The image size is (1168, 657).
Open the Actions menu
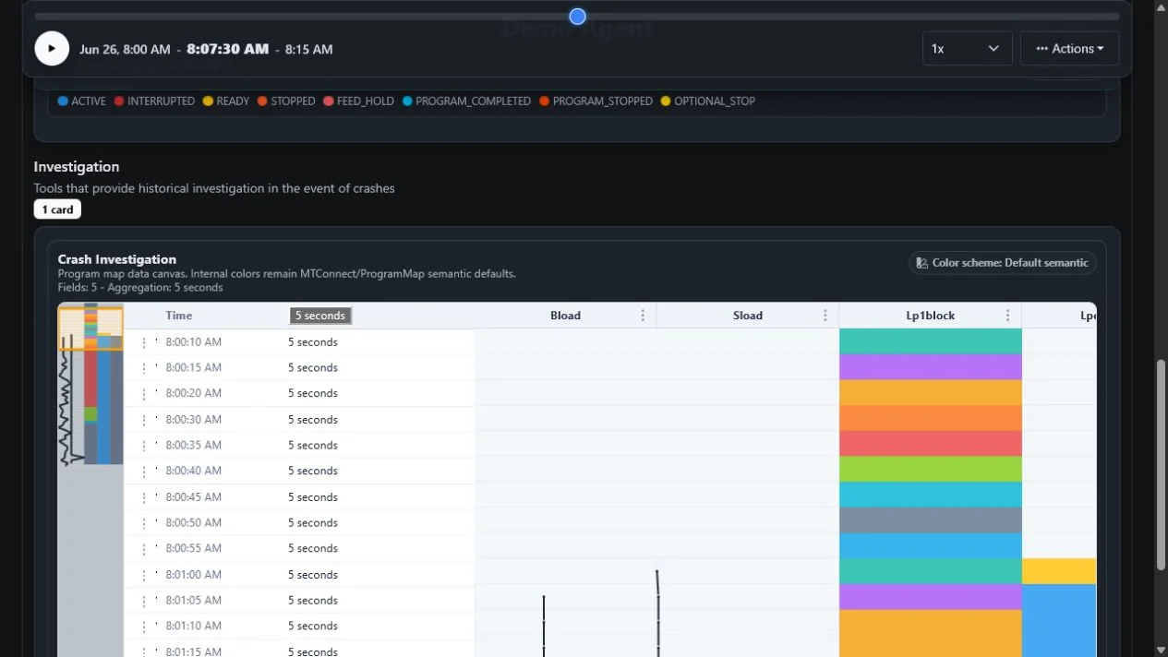point(1069,49)
